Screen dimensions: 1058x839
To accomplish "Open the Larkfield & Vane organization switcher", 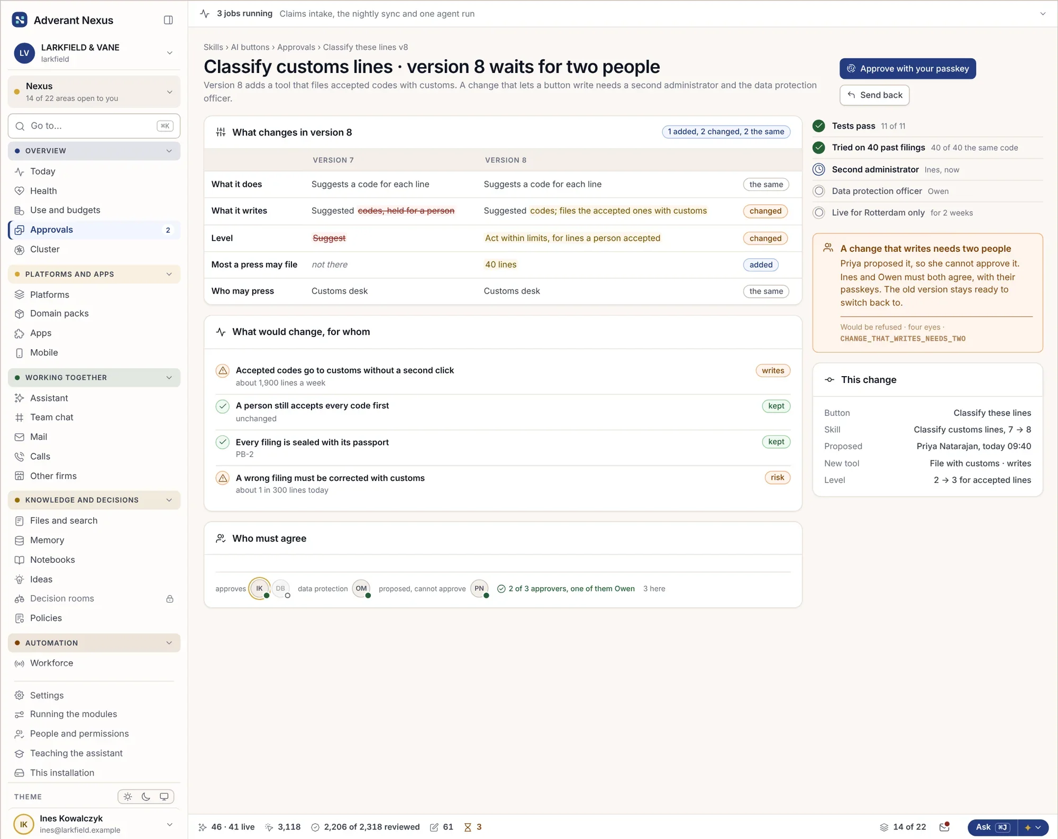I will (x=94, y=53).
